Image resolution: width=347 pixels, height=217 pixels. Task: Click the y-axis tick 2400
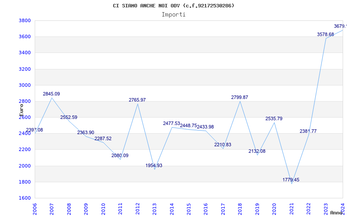[x=25, y=134]
